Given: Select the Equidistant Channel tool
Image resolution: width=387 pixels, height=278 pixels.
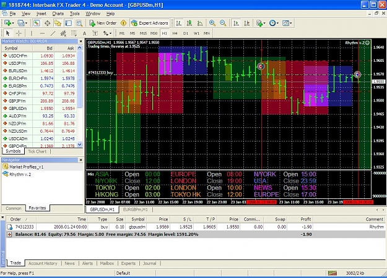Looking at the screenshot, I should pos(63,33).
